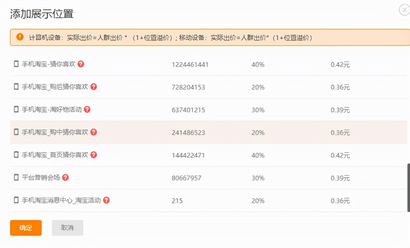
Task: Click the 添加展示位置 dialog title
Action: click(x=41, y=14)
